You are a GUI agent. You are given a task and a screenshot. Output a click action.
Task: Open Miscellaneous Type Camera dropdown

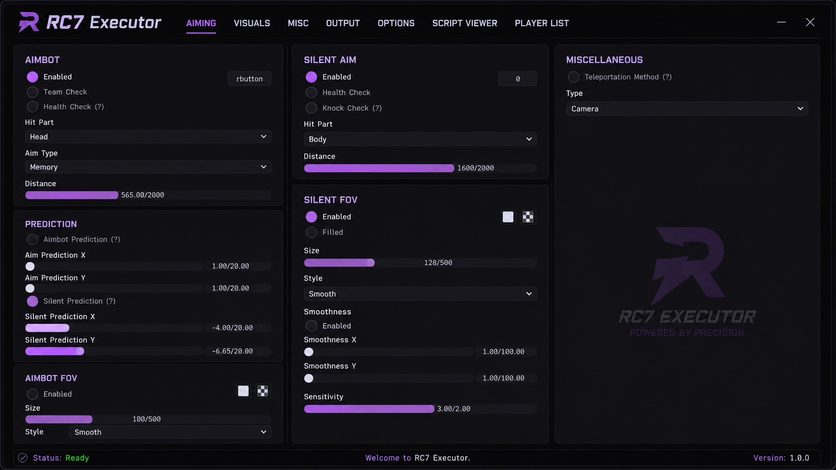pyautogui.click(x=687, y=109)
